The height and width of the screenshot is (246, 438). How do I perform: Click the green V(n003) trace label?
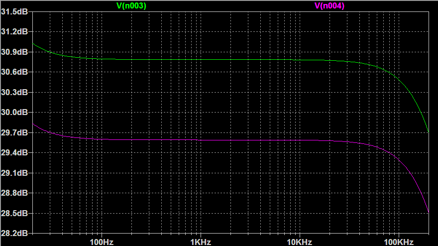(x=131, y=5)
